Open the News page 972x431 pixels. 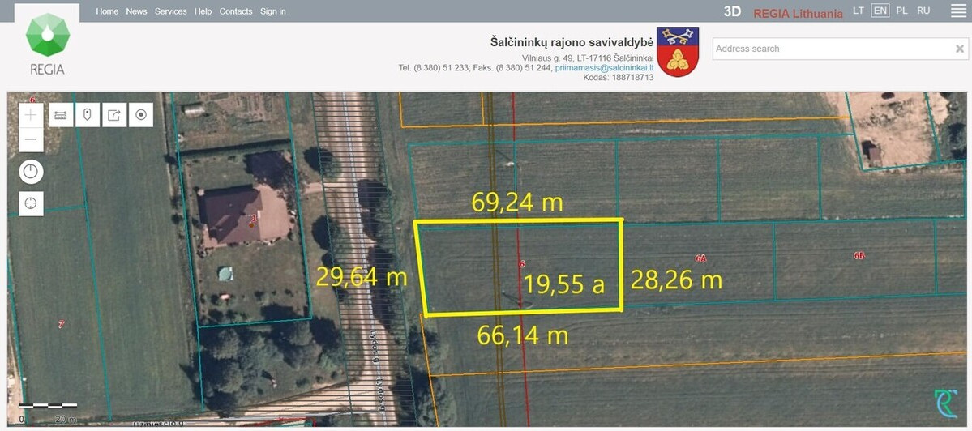(136, 11)
